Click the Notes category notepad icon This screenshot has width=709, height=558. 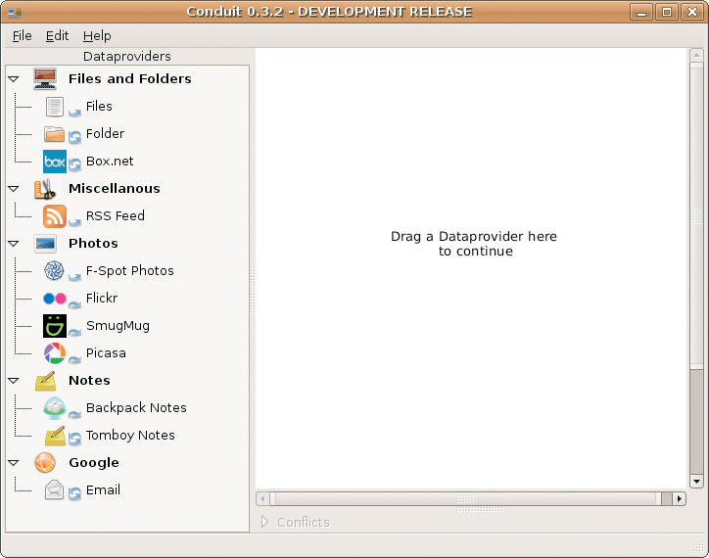coord(46,381)
